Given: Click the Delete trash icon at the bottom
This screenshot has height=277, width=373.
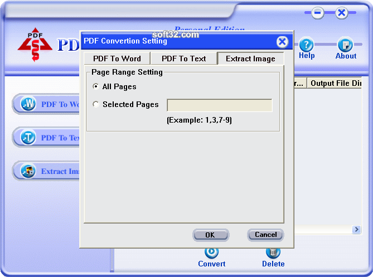Looking at the screenshot, I should (273, 252).
